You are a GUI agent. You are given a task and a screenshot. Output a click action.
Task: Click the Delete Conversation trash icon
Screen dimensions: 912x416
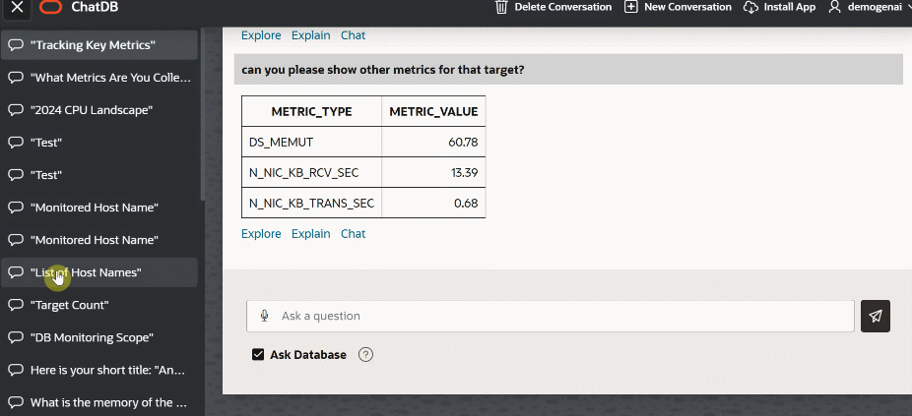coord(501,7)
